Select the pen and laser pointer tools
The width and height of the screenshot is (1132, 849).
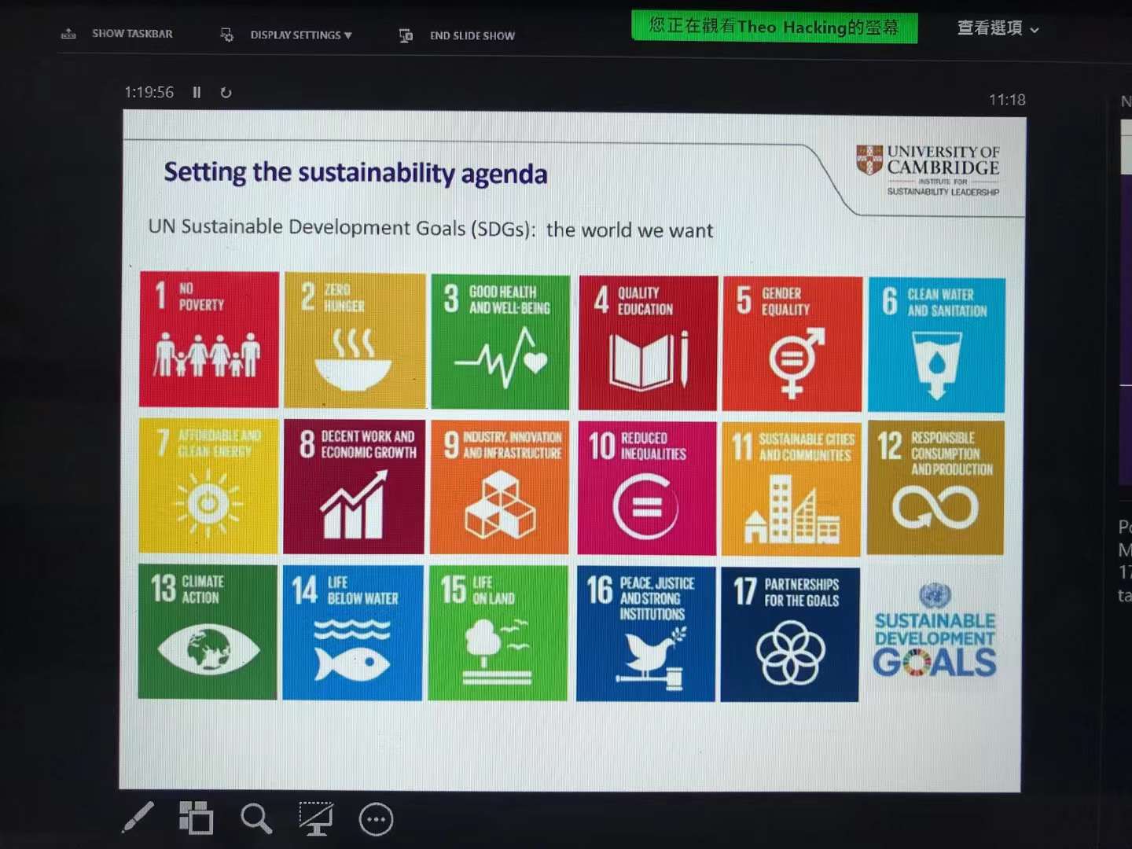[138, 818]
